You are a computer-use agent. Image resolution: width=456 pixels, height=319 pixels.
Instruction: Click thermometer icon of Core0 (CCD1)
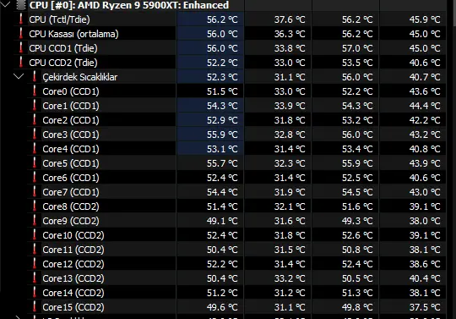tap(35, 91)
